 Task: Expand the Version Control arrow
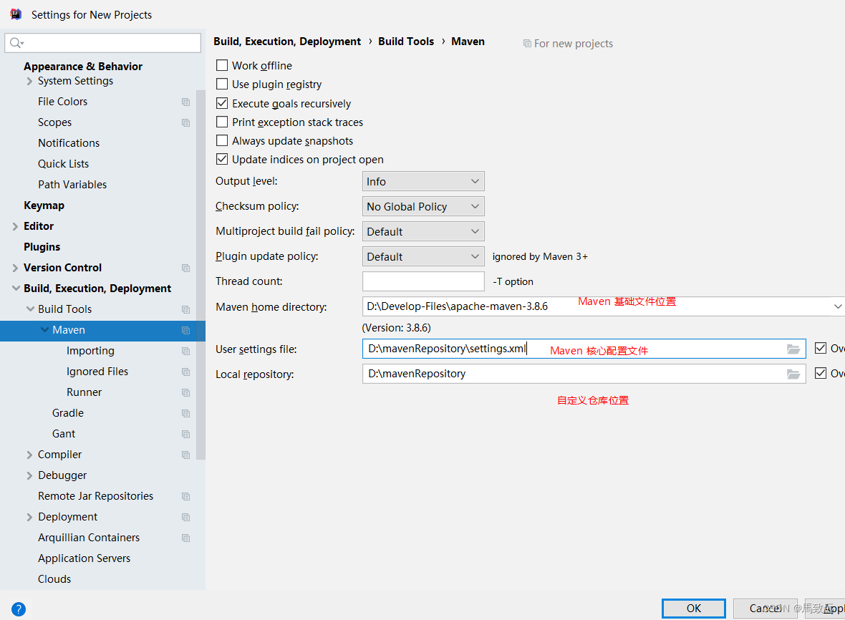pos(15,268)
